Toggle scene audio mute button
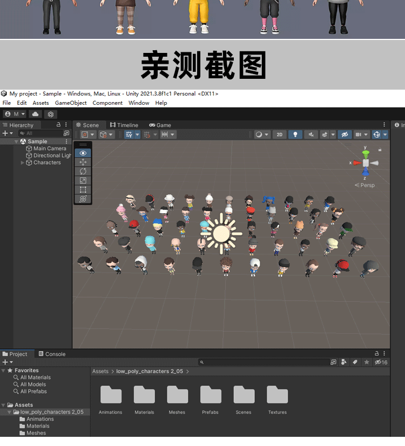405x446 pixels. (310, 134)
